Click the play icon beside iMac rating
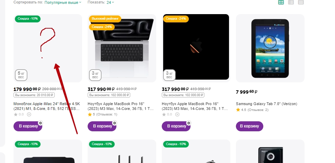The image size is (335, 163). click(x=29, y=114)
